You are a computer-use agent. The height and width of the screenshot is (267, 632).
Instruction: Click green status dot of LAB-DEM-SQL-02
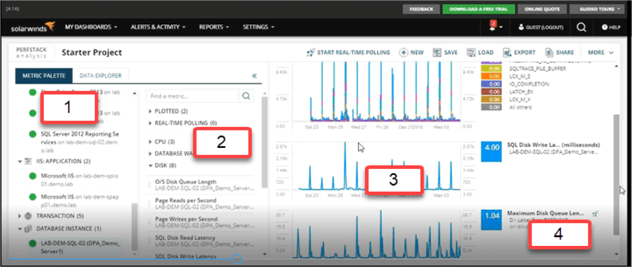tap(32, 243)
